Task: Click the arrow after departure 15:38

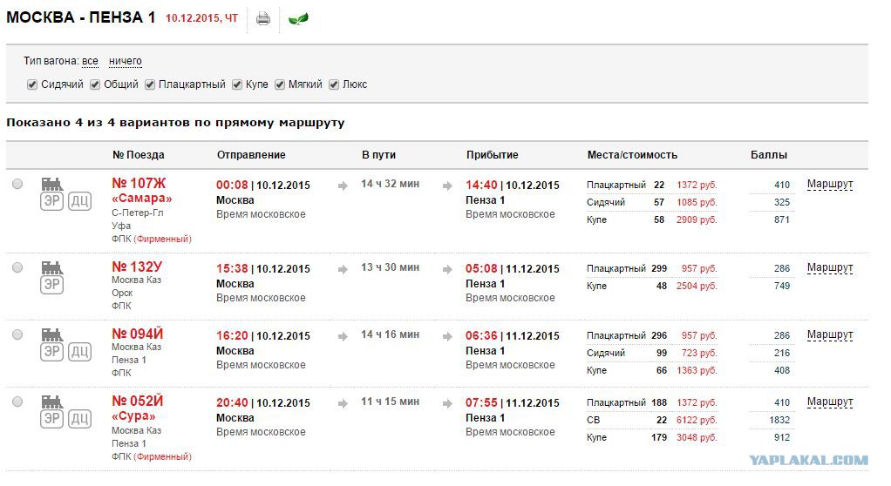Action: 343,269
